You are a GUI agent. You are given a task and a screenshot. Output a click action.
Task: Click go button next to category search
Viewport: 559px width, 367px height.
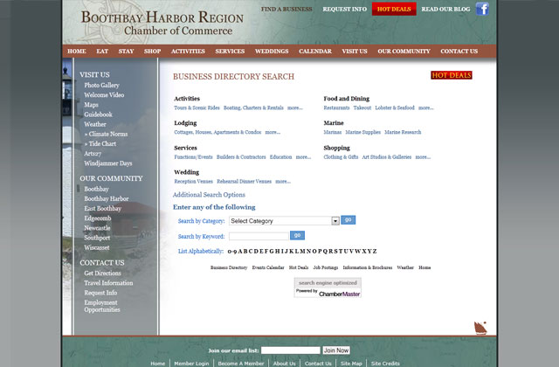tap(348, 219)
